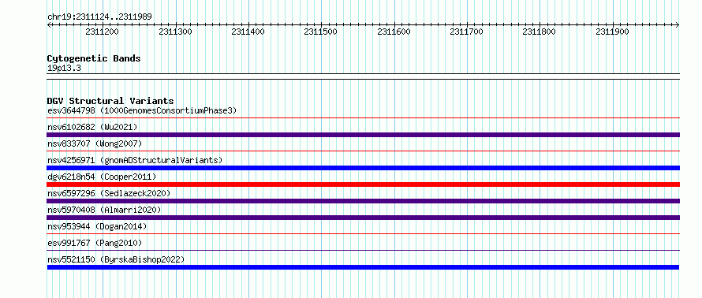Open variant nsv6597296 (Sedlazeck2020) label
Image resolution: width=702 pixels, height=298 pixels.
(x=109, y=193)
